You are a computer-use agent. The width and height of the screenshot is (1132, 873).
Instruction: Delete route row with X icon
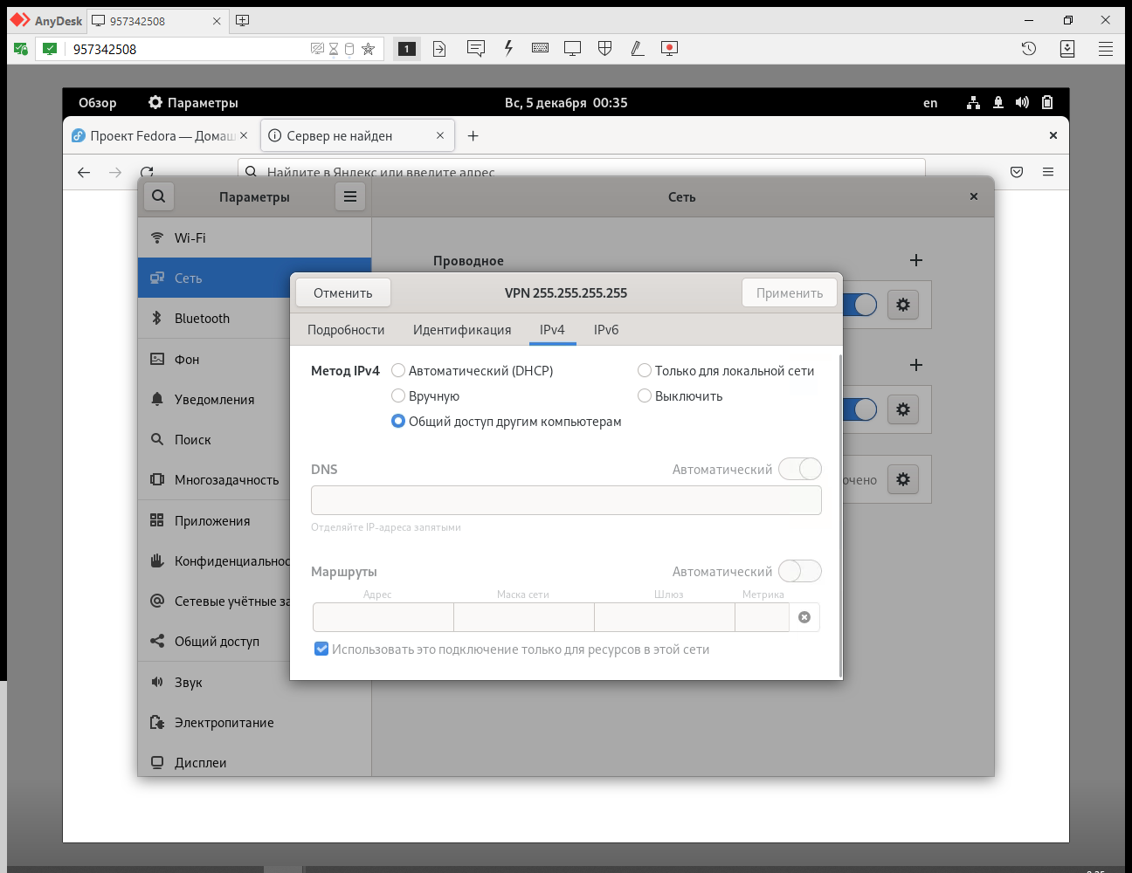pos(804,617)
